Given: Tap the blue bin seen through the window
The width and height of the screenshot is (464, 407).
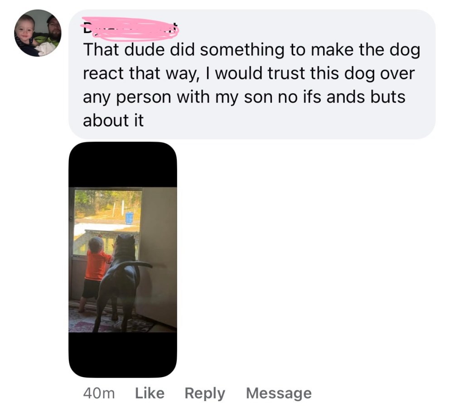Looking at the screenshot, I should [x=129, y=218].
